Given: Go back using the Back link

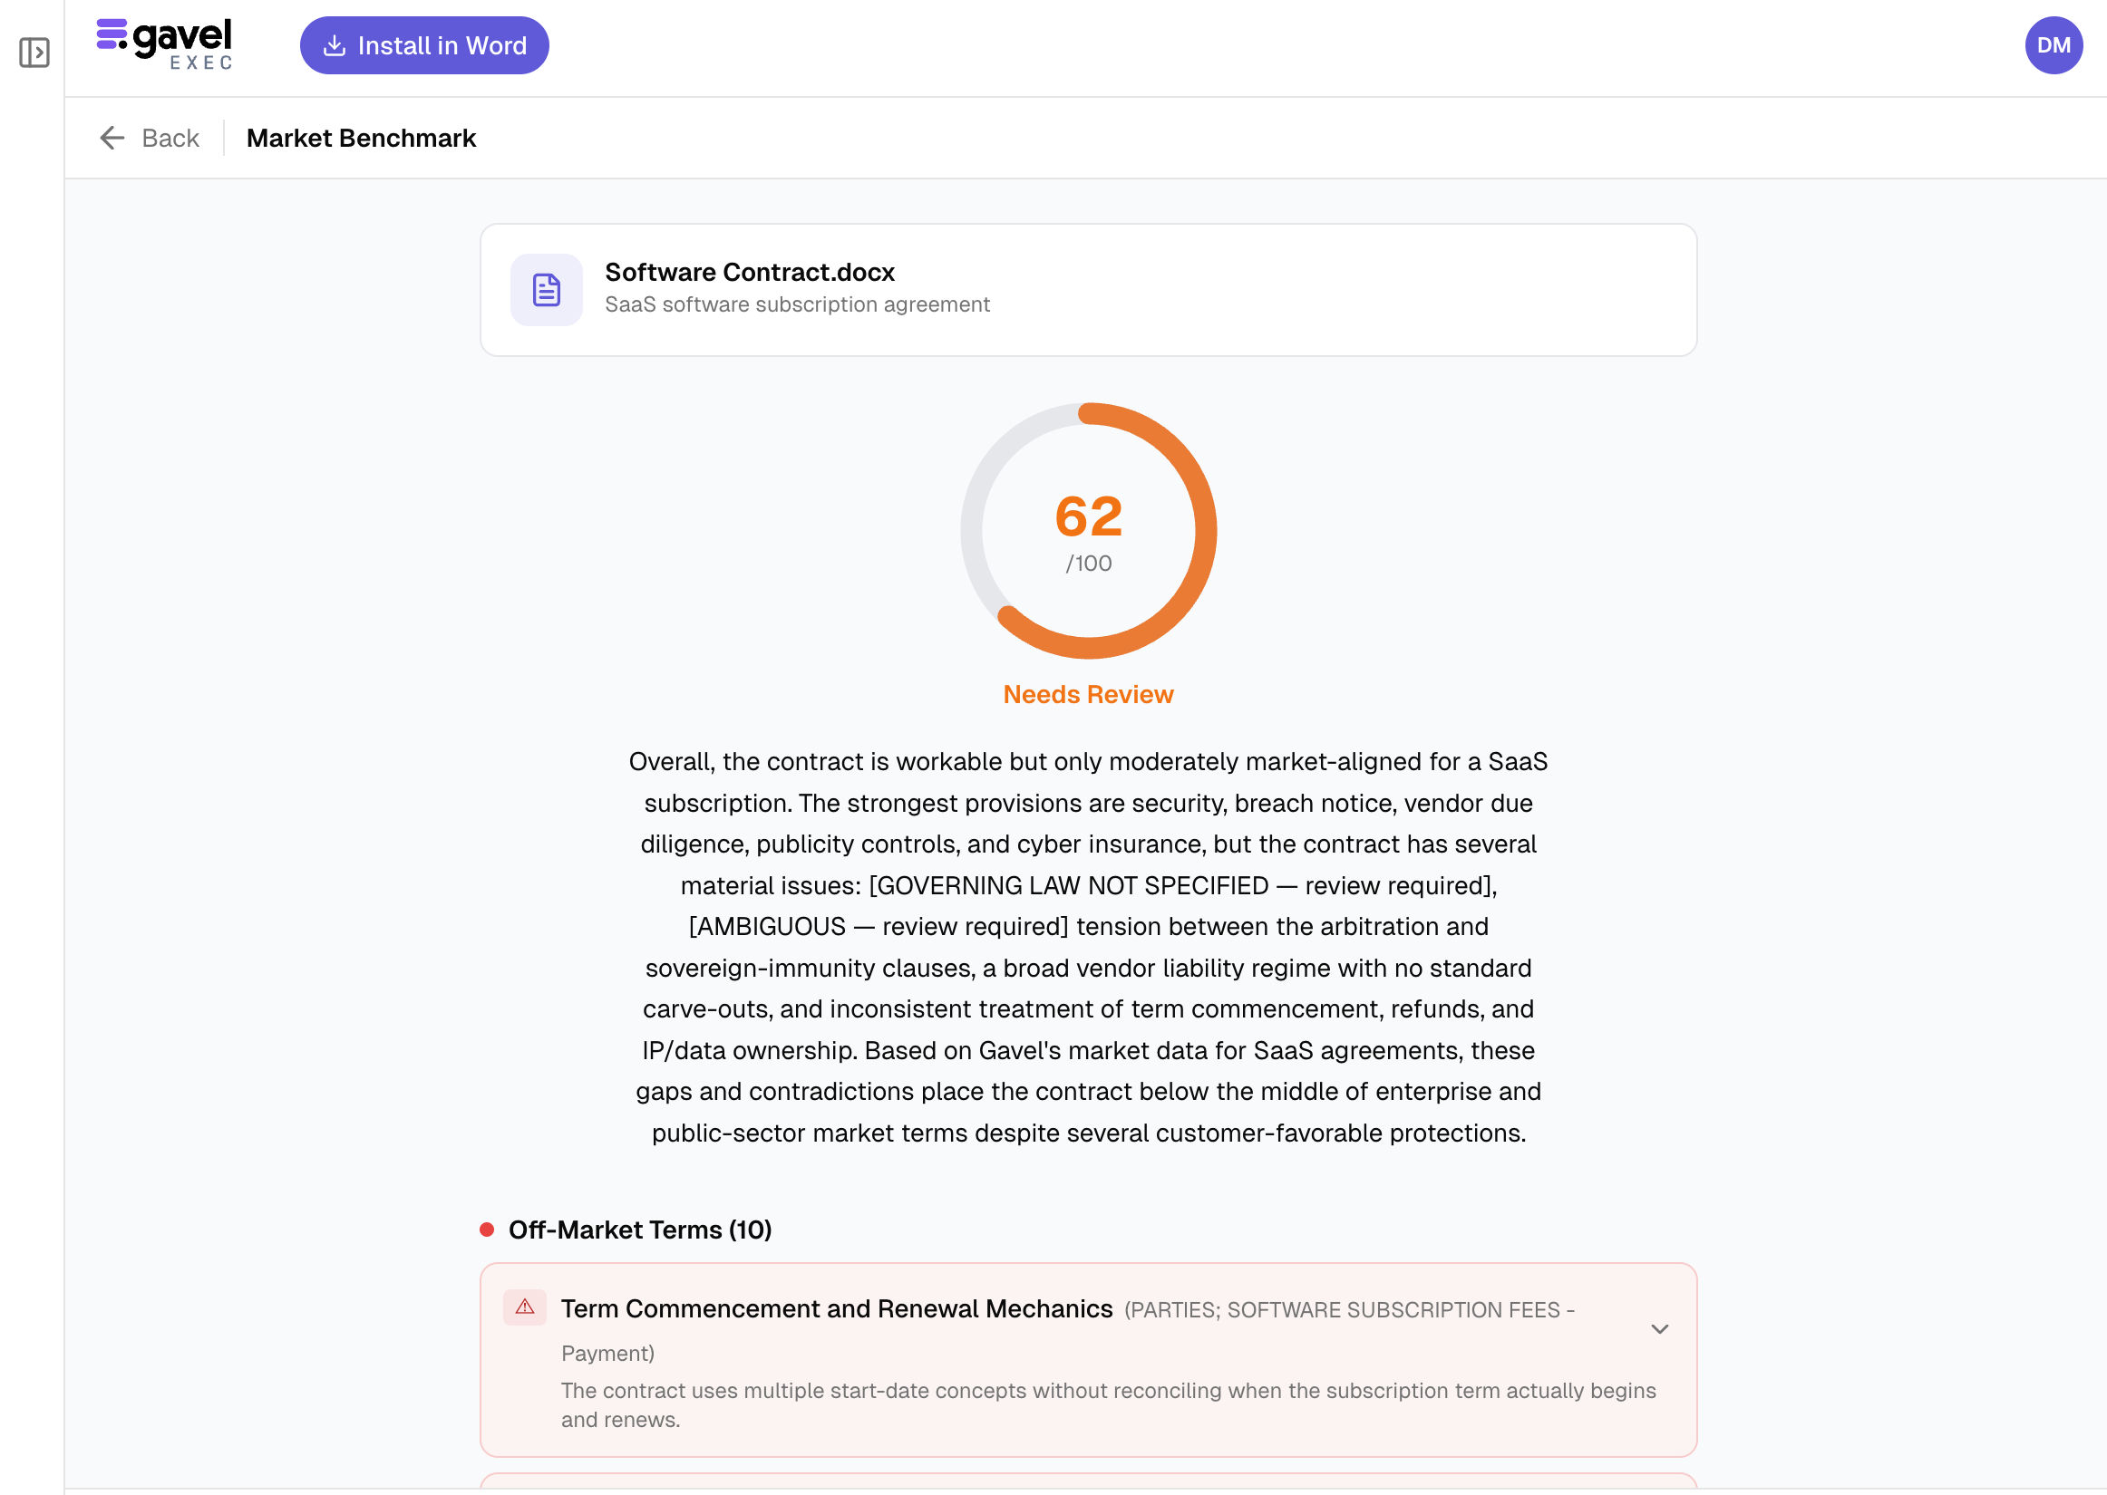Looking at the screenshot, I should pos(170,138).
